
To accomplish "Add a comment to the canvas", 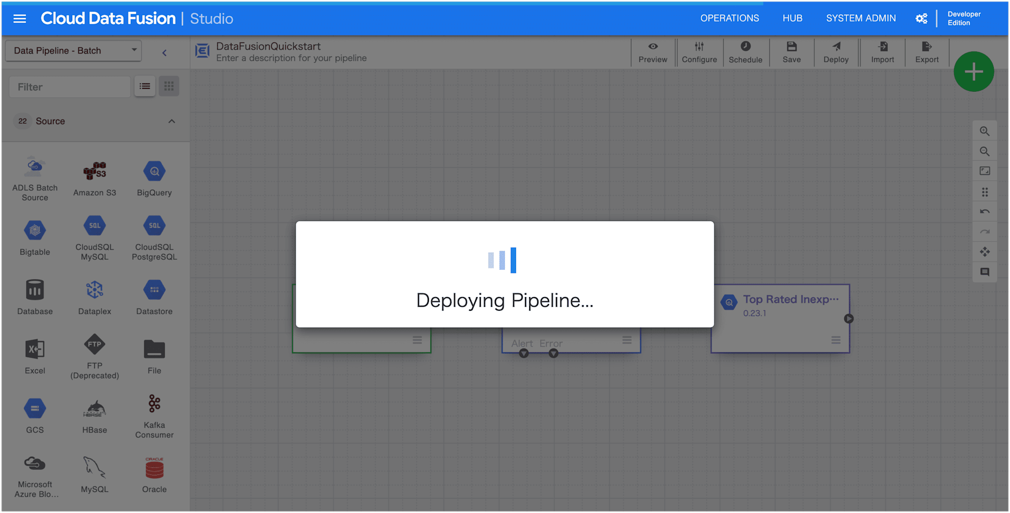I will click(984, 272).
